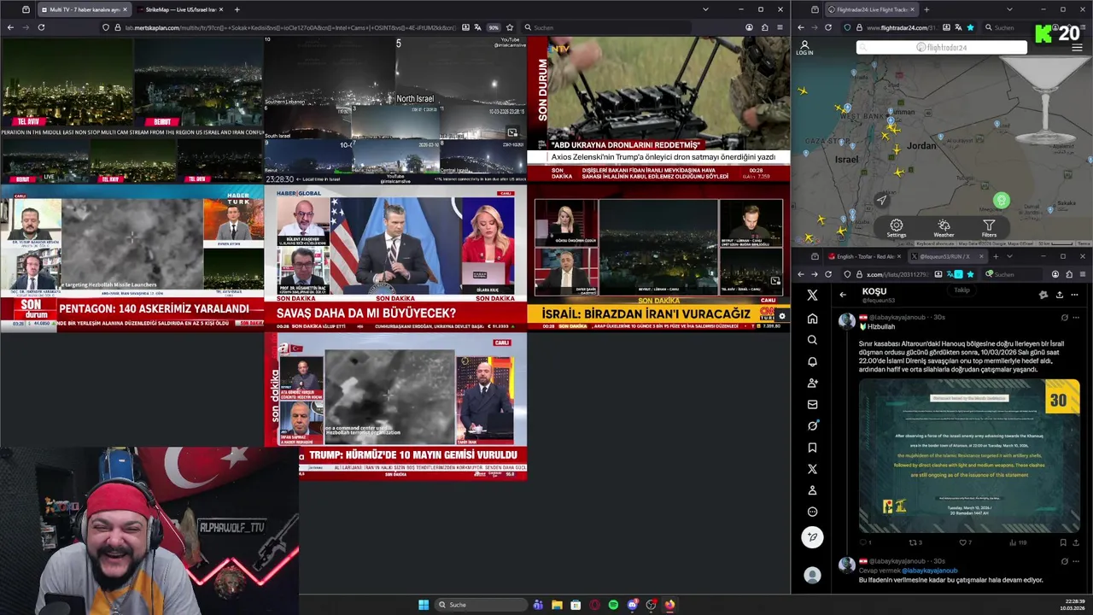Click the taskbar Suche search box
This screenshot has width=1093, height=615.
(479, 605)
